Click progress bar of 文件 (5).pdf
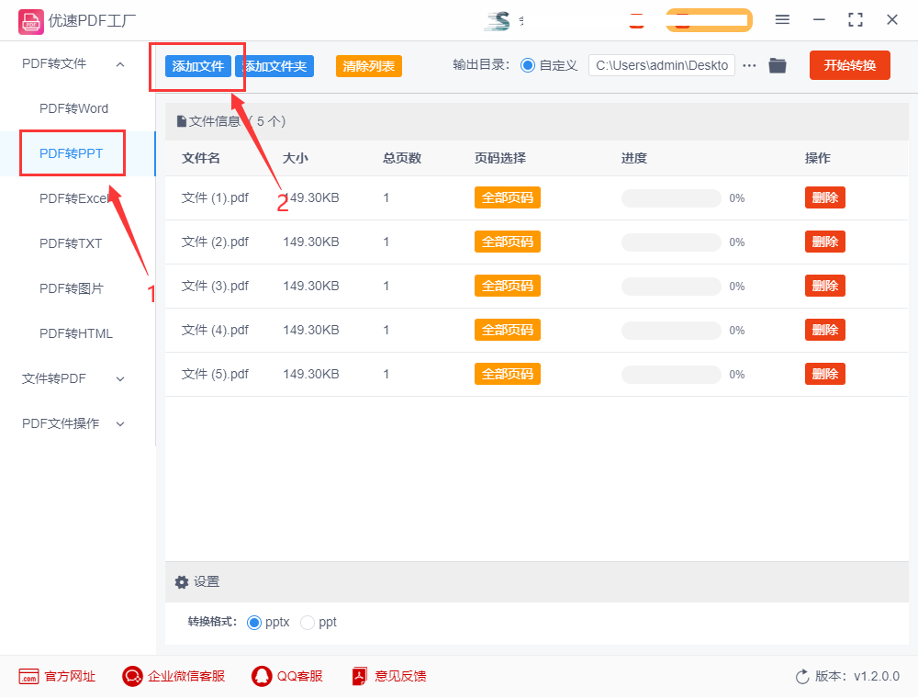The width and height of the screenshot is (918, 698). tap(672, 375)
